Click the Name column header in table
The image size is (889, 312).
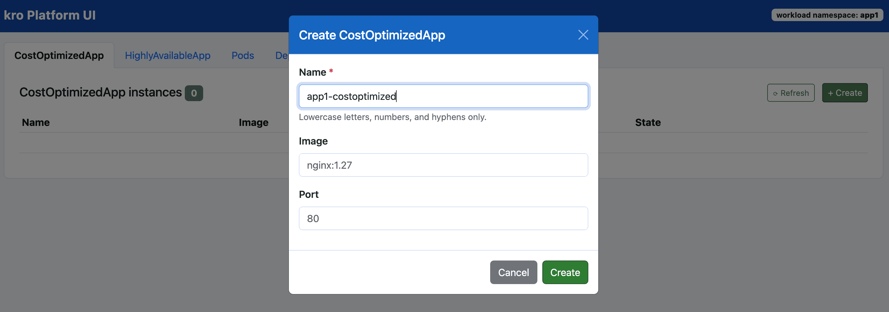[36, 123]
